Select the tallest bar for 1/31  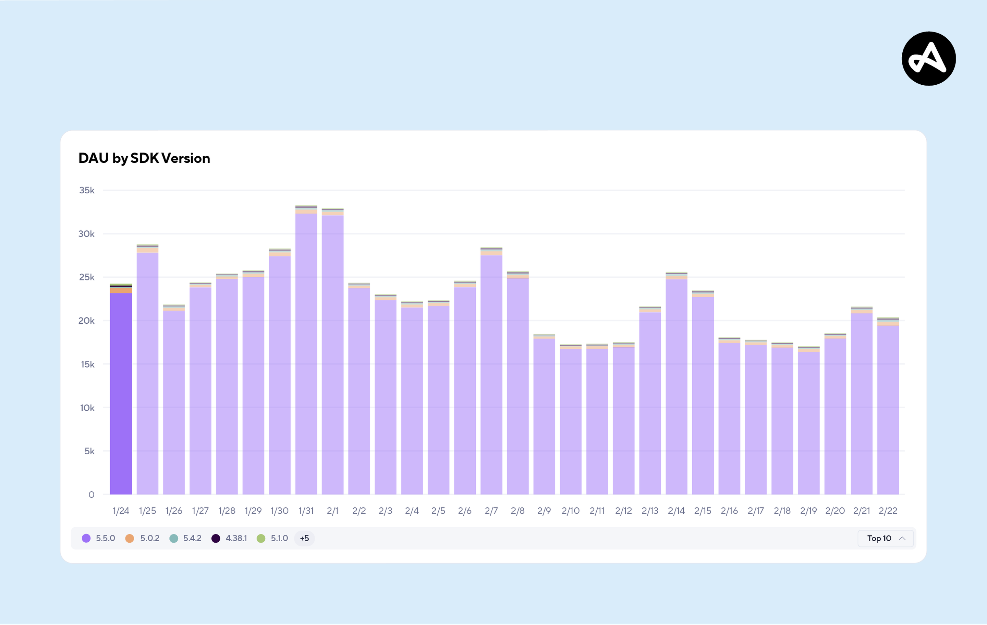click(x=306, y=349)
